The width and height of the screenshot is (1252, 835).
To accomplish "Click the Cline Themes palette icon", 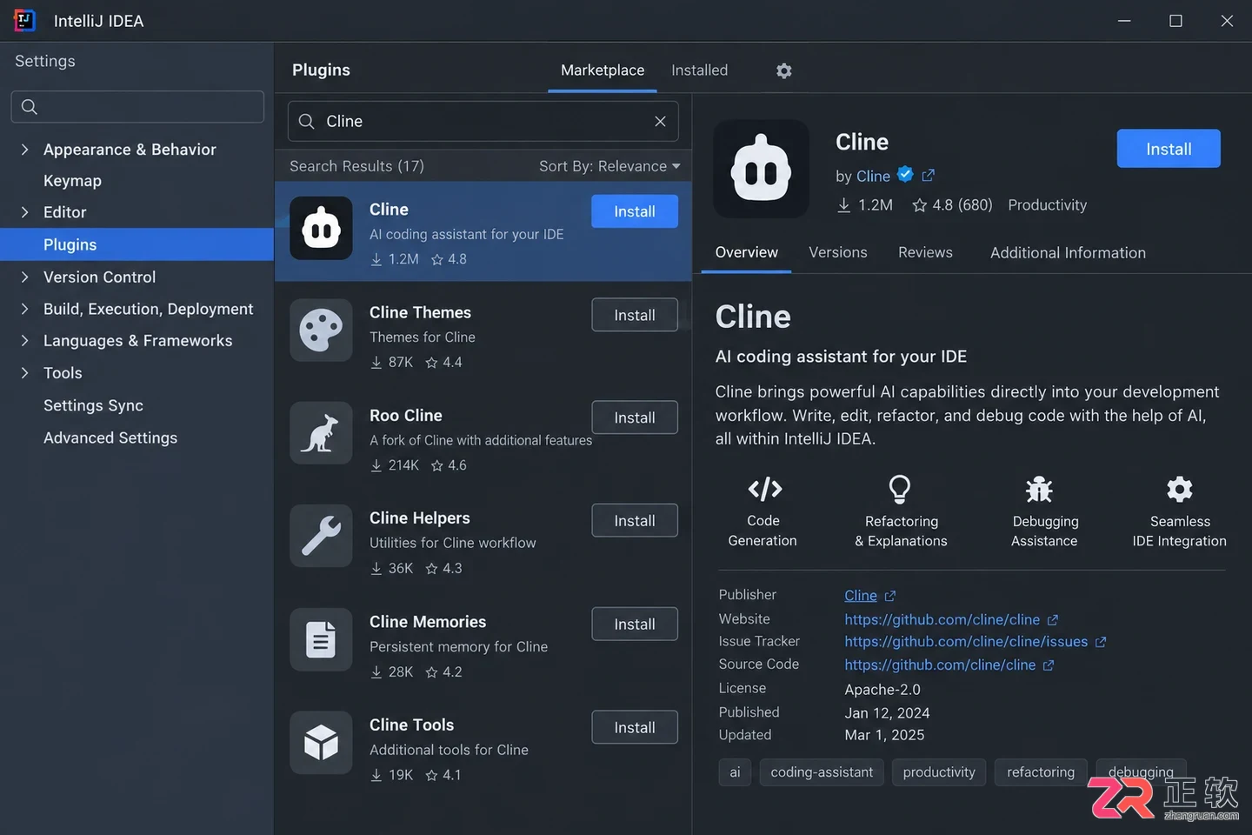I will [x=321, y=331].
